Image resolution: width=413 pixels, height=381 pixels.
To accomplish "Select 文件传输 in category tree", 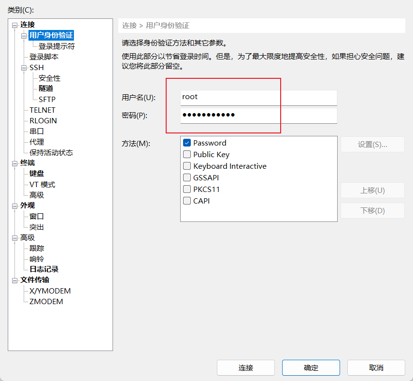I will coord(35,280).
